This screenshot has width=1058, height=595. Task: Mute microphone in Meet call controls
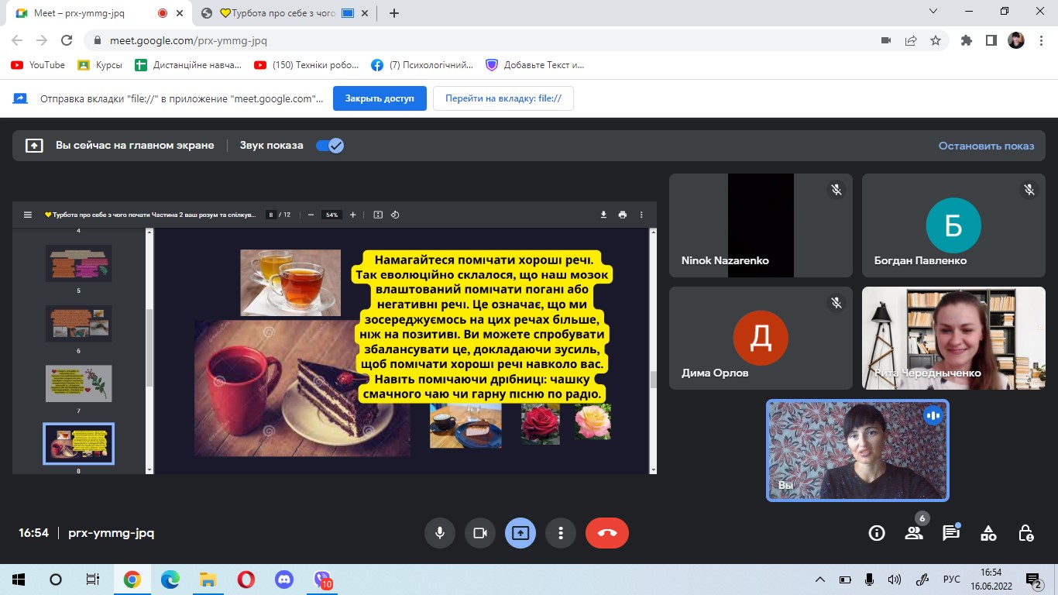pos(439,533)
